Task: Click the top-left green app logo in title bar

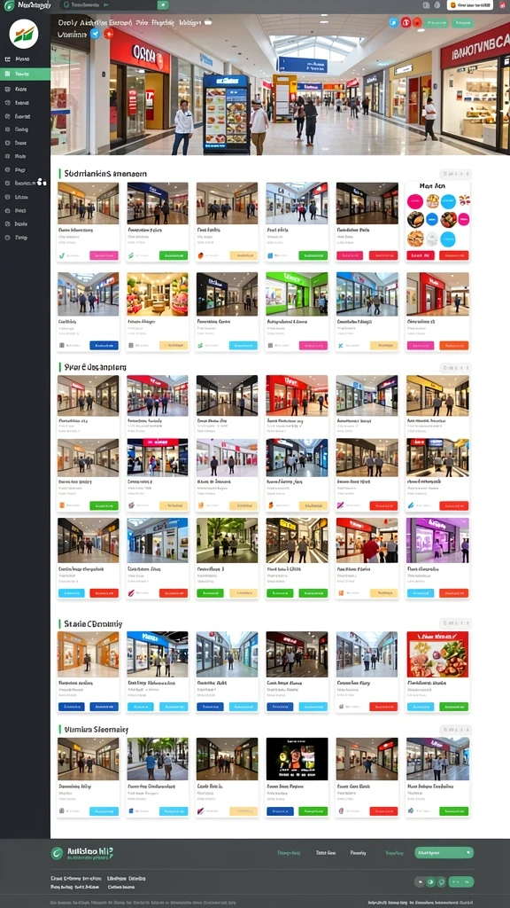Action: [x=9, y=5]
